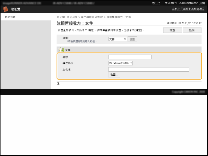Confirm with the 确定 button
This screenshot has width=208, height=156.
172,30
